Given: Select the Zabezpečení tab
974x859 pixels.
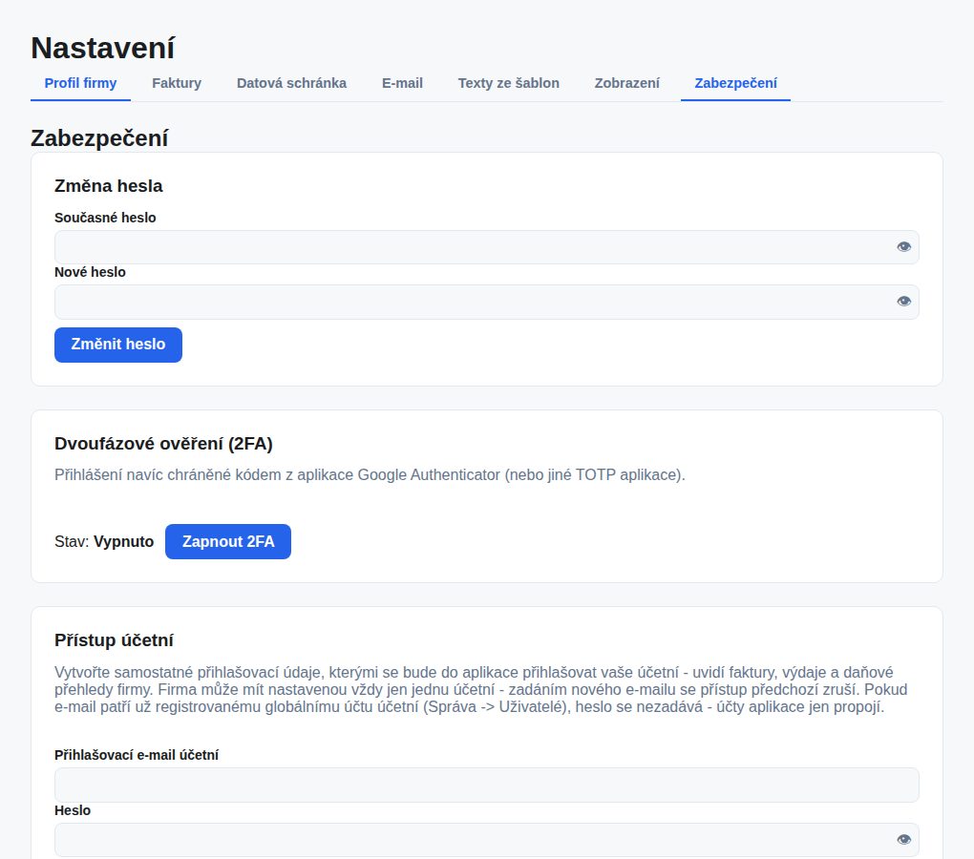Looking at the screenshot, I should tap(735, 83).
